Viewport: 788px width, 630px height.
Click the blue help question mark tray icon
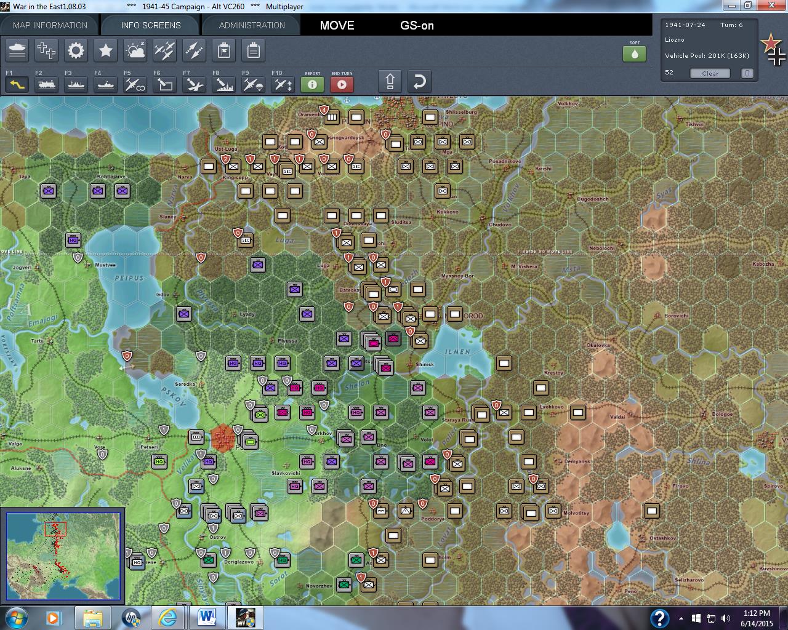(659, 618)
